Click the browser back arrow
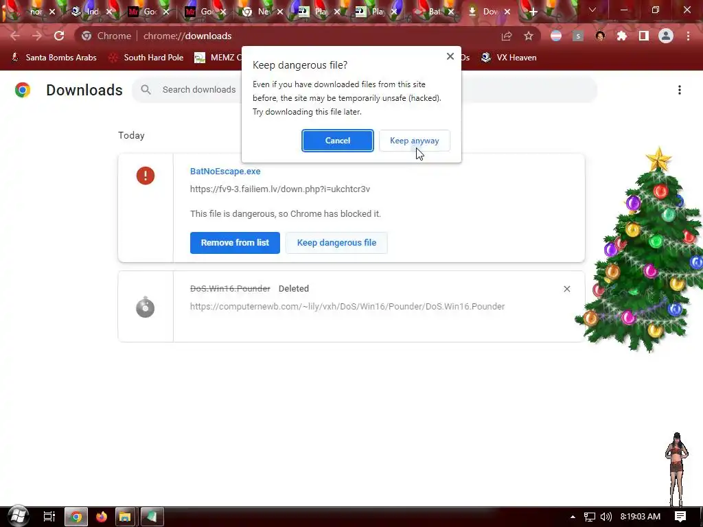The width and height of the screenshot is (703, 527). [x=15, y=36]
